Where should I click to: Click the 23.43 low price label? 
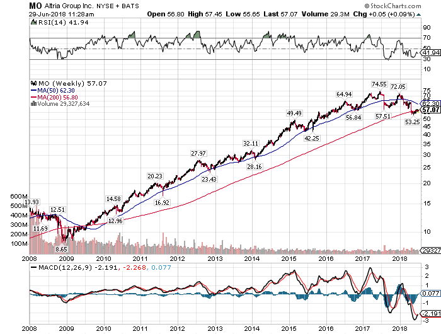pyautogui.click(x=209, y=179)
